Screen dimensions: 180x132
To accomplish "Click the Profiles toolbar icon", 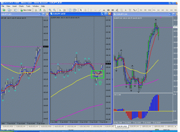I will [9, 10].
